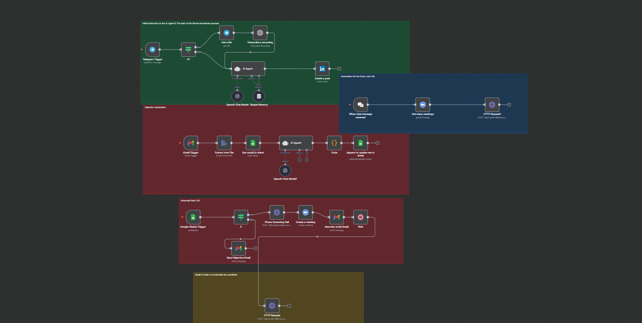Open the Transcribe a recording node
642x323 pixels.
[x=260, y=33]
